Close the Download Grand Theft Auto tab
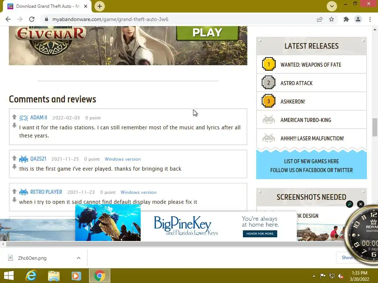The height and width of the screenshot is (283, 378). (86, 6)
